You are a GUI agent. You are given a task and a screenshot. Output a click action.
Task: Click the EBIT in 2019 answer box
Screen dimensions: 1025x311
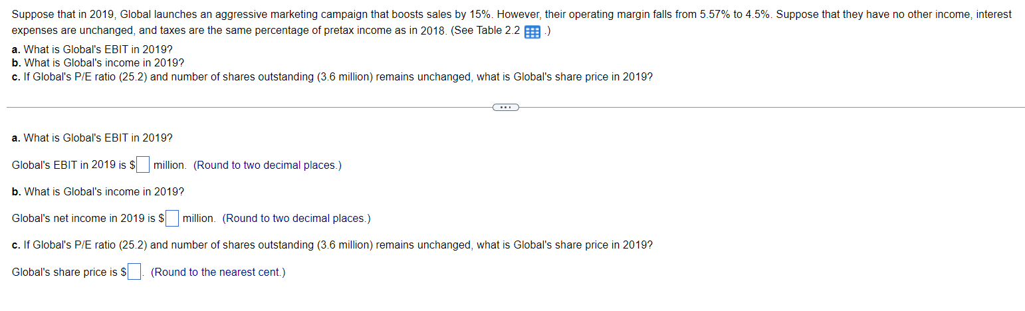(x=143, y=164)
